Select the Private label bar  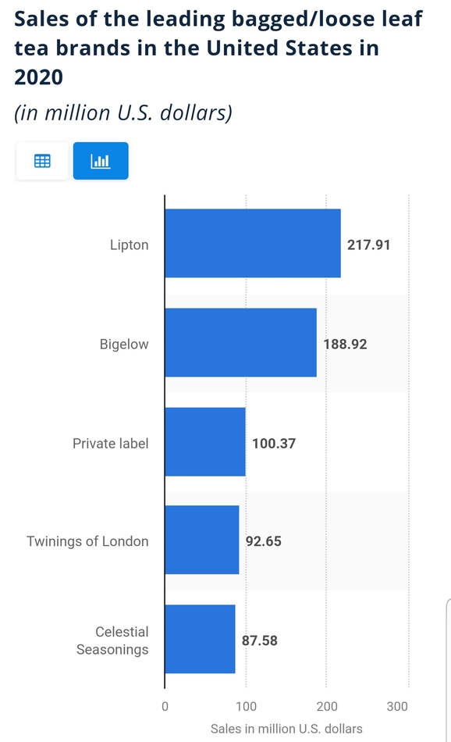point(206,442)
